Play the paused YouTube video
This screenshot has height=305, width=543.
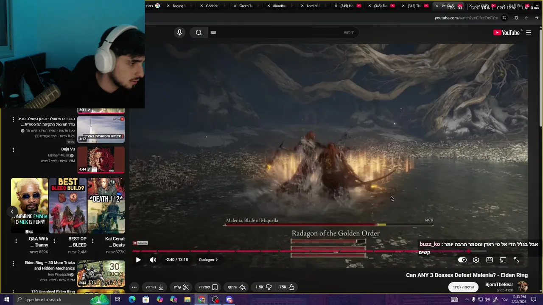click(x=138, y=260)
